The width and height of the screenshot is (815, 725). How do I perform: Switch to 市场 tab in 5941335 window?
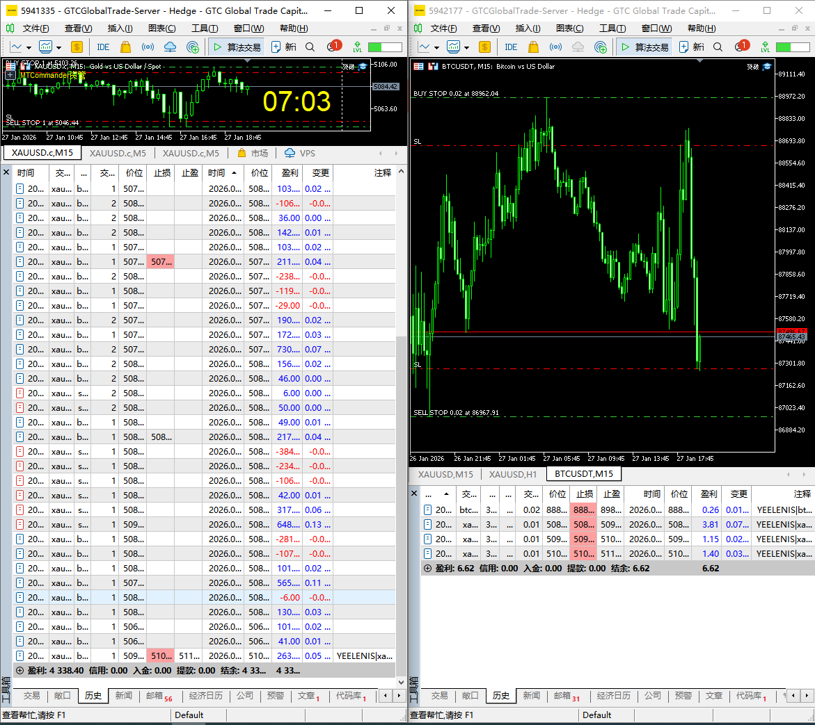pyautogui.click(x=253, y=153)
